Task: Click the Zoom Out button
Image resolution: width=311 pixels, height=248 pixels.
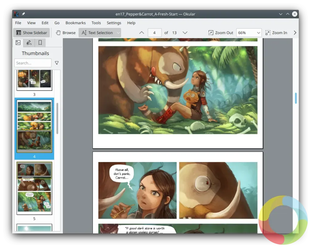Action: point(220,33)
